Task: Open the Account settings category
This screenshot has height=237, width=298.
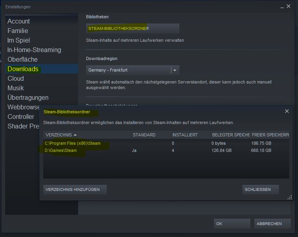Action: tap(42, 21)
